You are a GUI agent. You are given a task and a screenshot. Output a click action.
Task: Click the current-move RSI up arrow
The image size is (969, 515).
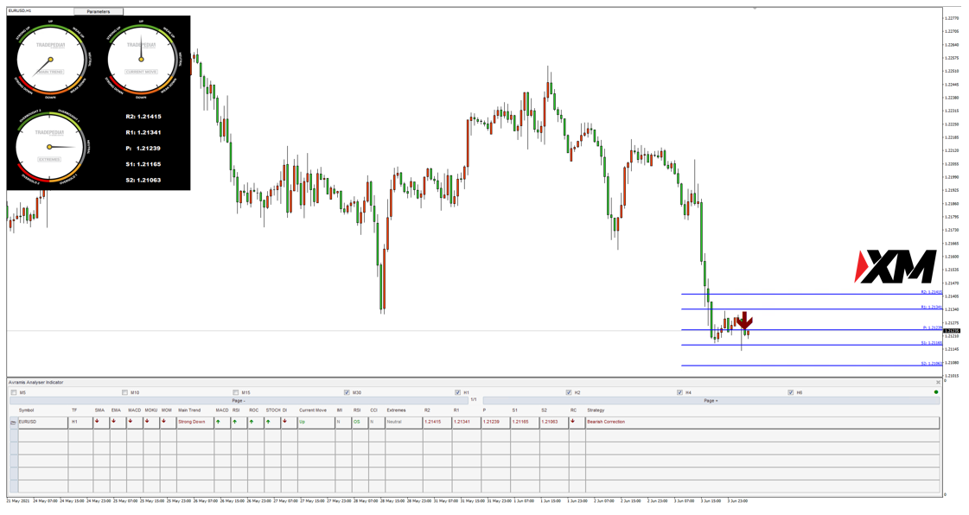point(235,421)
